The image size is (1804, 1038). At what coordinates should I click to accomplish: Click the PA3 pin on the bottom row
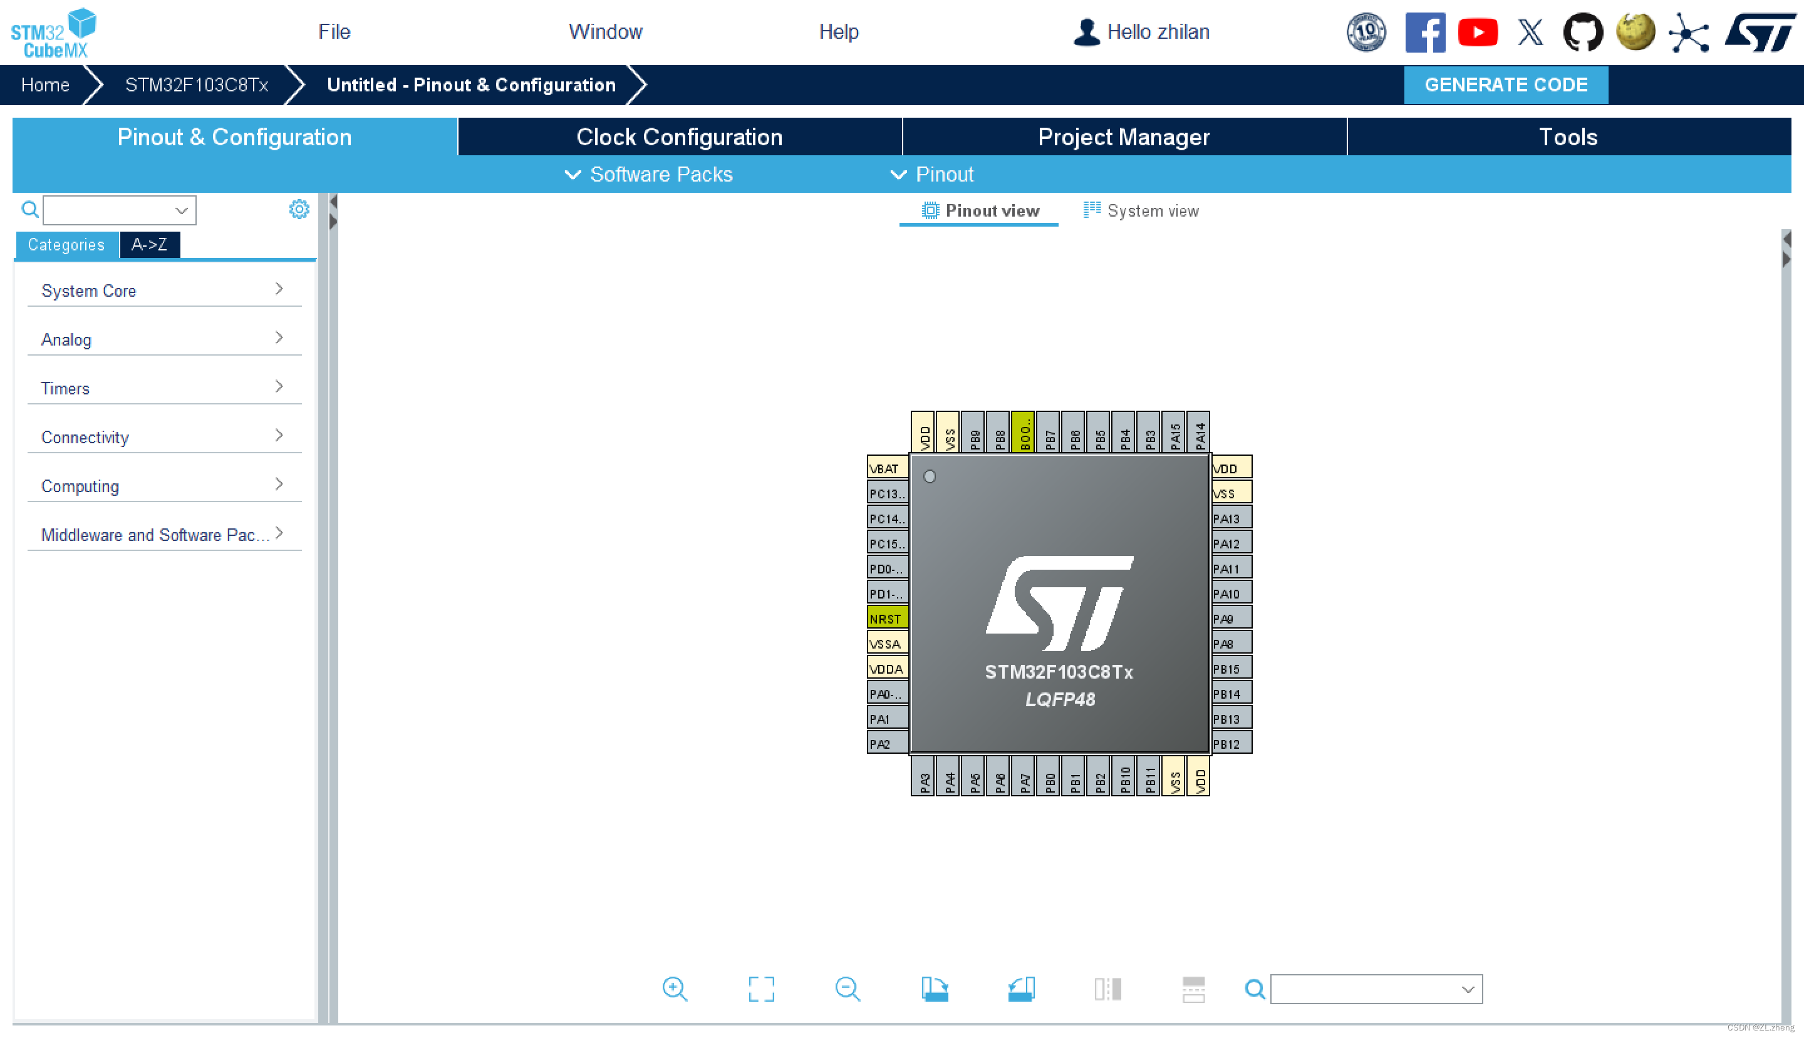click(x=923, y=776)
